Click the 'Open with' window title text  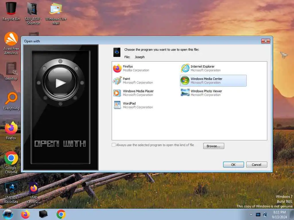32,41
